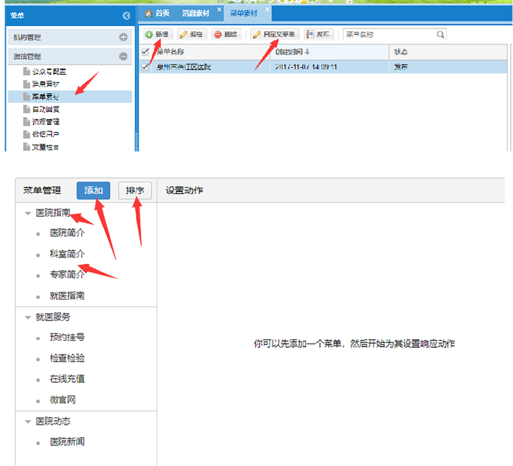This screenshot has height=466, width=513.
Task: Switch to the 首页 tab
Action: [157, 14]
